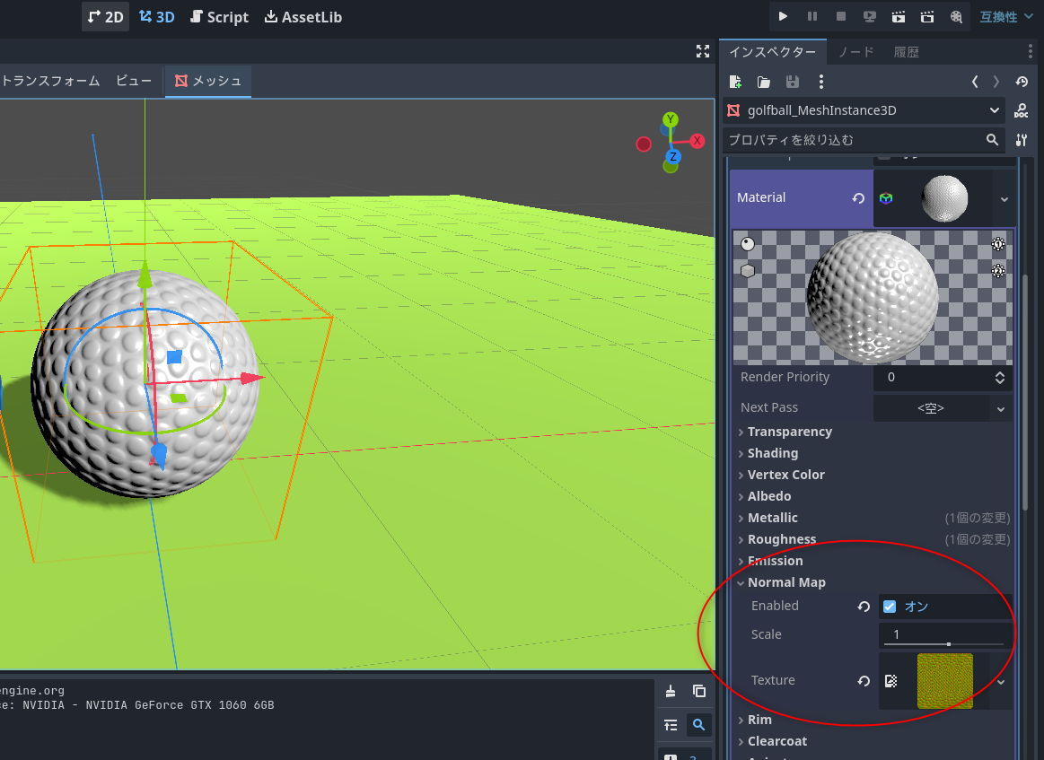
Task: Open the load resource folder icon
Action: pos(764,82)
